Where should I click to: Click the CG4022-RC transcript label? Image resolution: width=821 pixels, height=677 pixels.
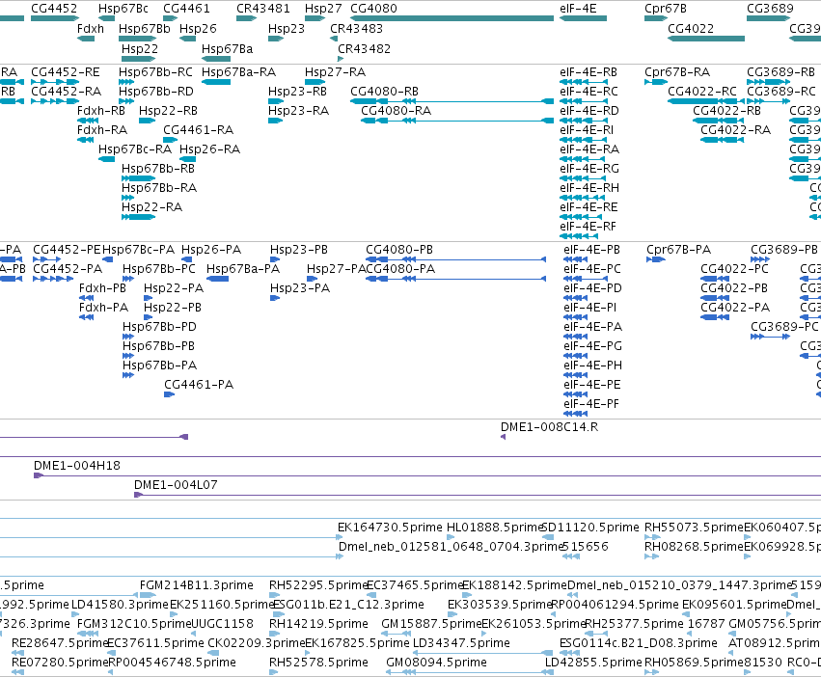point(701,92)
